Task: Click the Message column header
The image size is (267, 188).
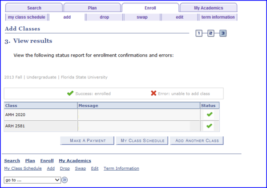Action: pos(139,106)
